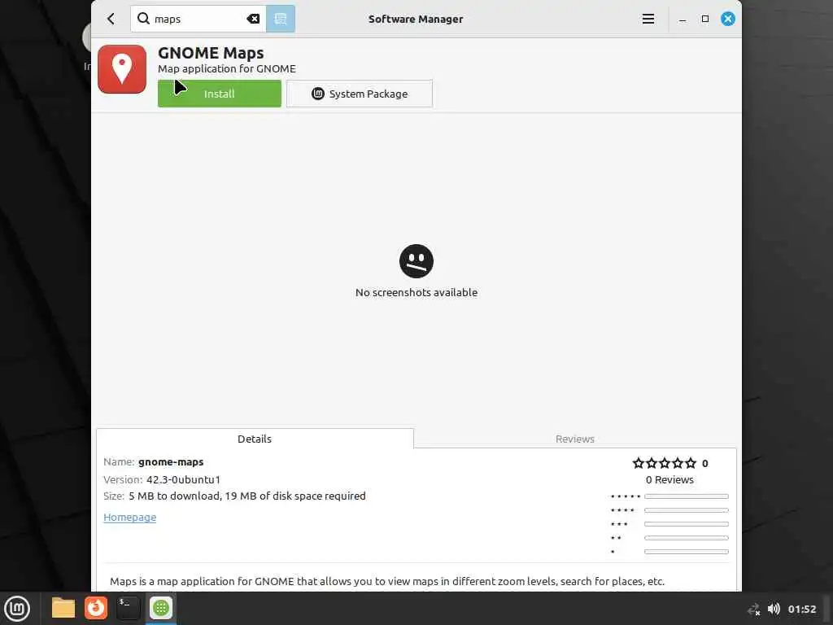Open the Homepage link
The height and width of the screenshot is (625, 833).
(129, 517)
